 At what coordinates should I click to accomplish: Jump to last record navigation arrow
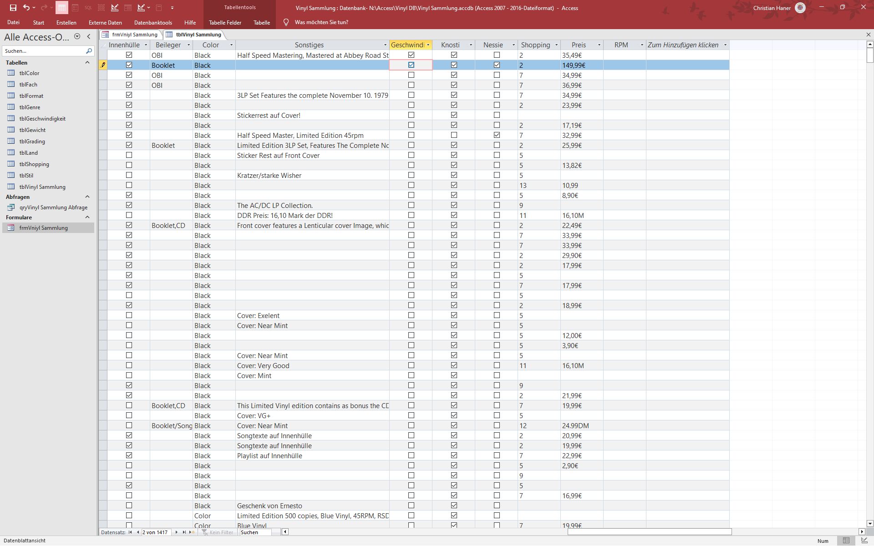pos(184,532)
